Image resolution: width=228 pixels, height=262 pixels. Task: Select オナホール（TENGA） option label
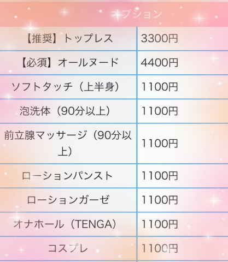point(66,224)
